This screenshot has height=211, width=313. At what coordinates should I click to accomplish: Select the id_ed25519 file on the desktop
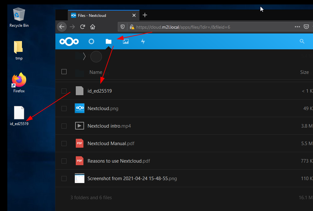(19, 116)
